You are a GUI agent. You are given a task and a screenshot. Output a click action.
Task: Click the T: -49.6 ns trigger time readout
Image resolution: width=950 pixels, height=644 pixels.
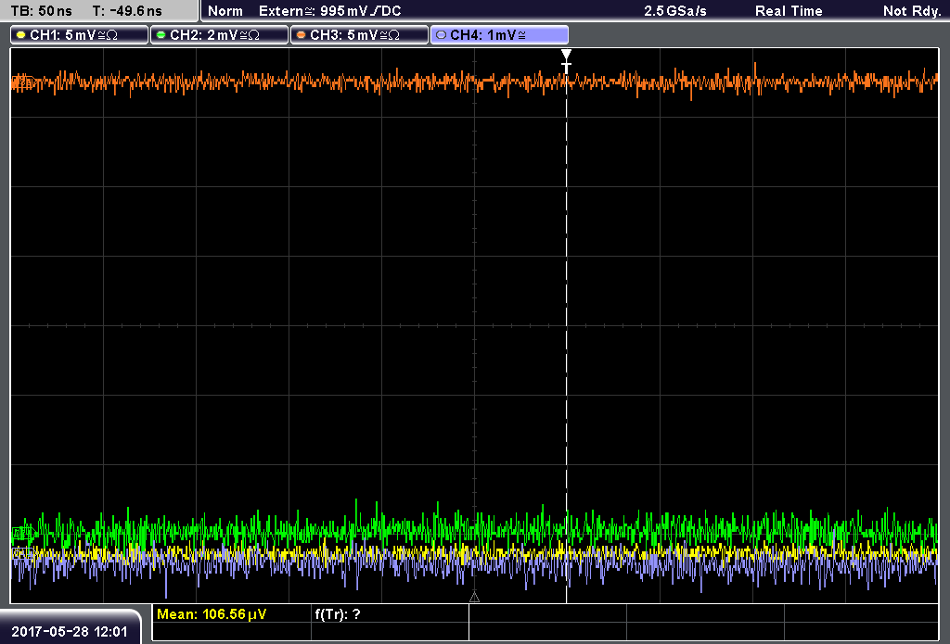[x=127, y=11]
